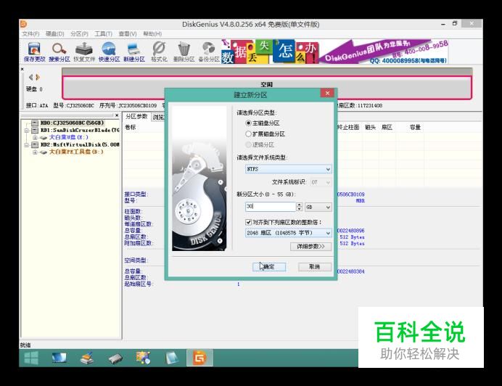Image resolution: width=502 pixels, height=386 pixels.
Task: Click the Recover Files (恢复文件) toolbar icon
Action: 84,52
